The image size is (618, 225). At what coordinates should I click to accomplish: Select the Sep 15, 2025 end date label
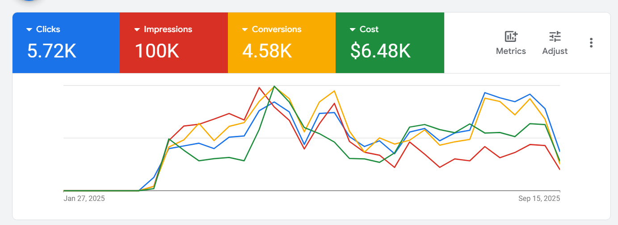[x=539, y=199]
